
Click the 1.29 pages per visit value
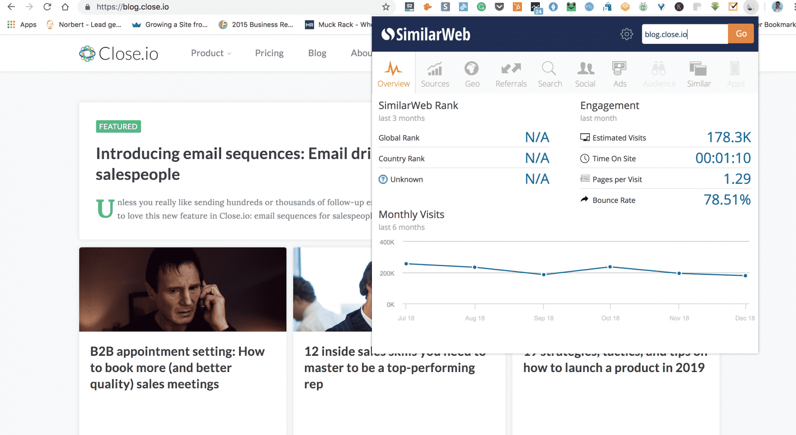(737, 179)
